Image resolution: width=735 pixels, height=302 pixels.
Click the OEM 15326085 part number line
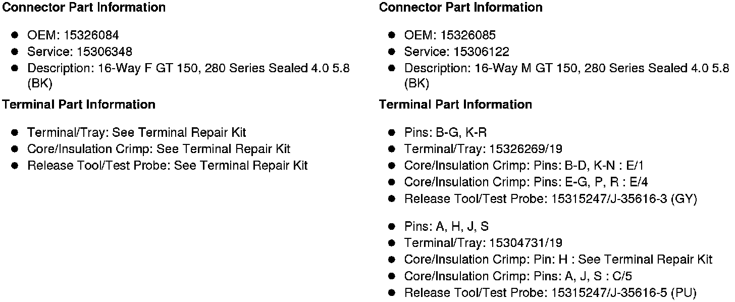point(450,35)
